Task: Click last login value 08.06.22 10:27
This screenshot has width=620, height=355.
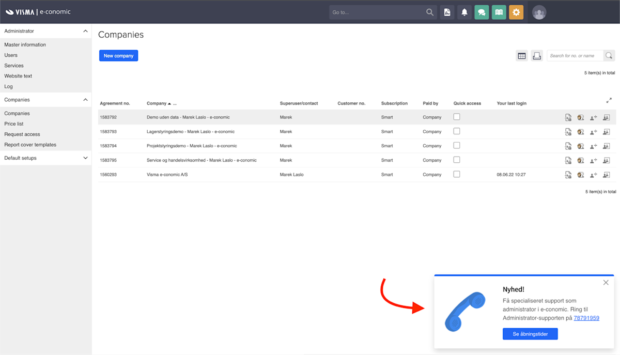Action: pyautogui.click(x=511, y=175)
